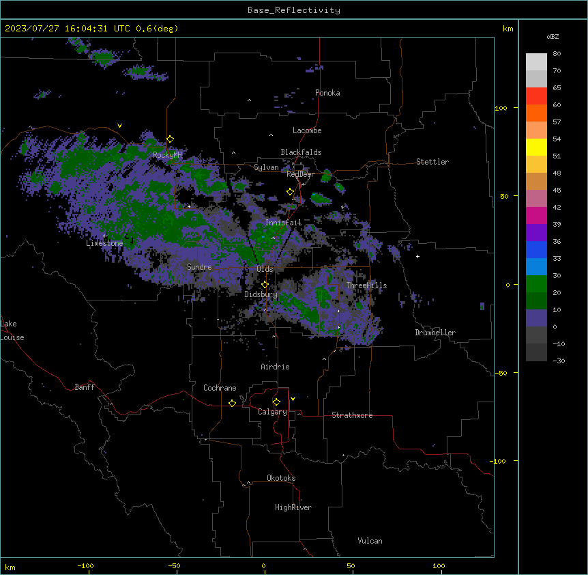Click the Airdrie city label
The height and width of the screenshot is (575, 588).
point(276,367)
